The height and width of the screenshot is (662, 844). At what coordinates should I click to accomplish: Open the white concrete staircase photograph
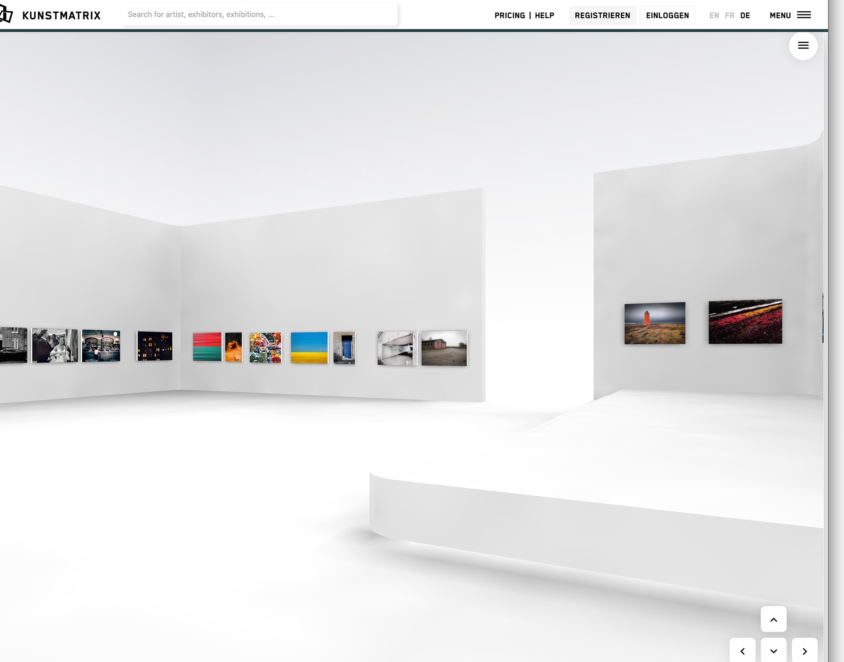(397, 348)
